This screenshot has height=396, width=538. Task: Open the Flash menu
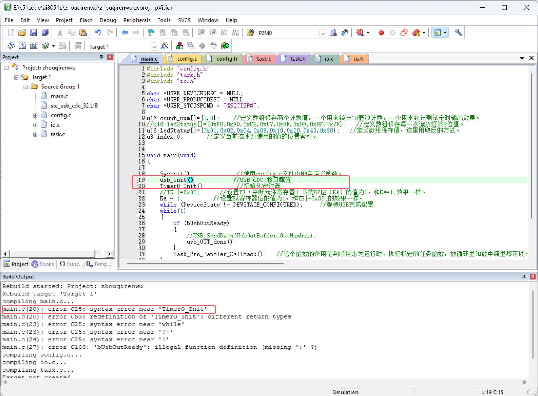point(86,20)
